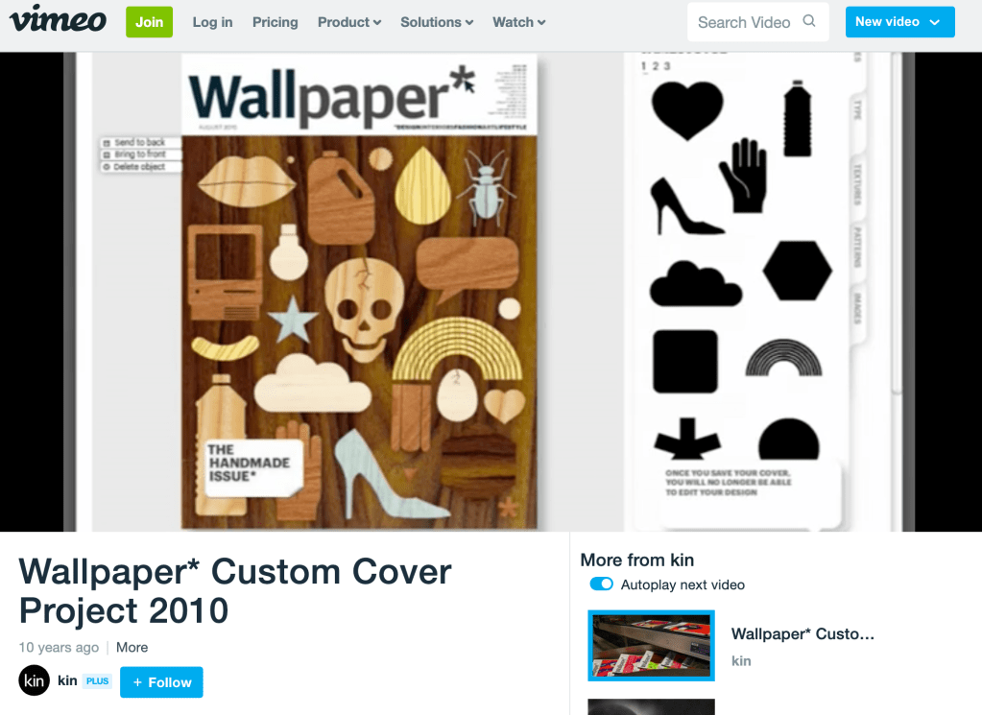This screenshot has width=982, height=715.
Task: Click the Vimeo logo
Action: pyautogui.click(x=58, y=19)
